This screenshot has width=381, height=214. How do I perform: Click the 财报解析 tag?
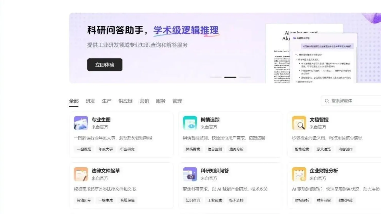pos(302,200)
